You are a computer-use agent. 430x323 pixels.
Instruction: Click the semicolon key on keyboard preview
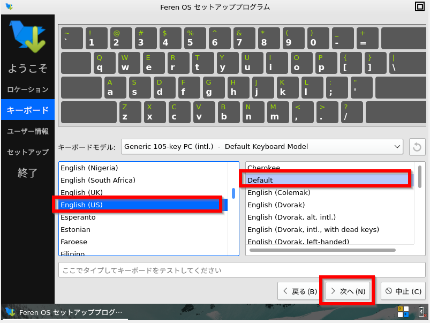[337, 87]
